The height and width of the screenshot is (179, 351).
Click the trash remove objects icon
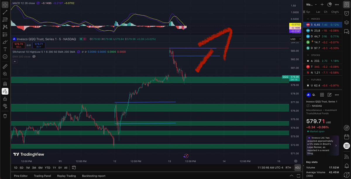5,116
